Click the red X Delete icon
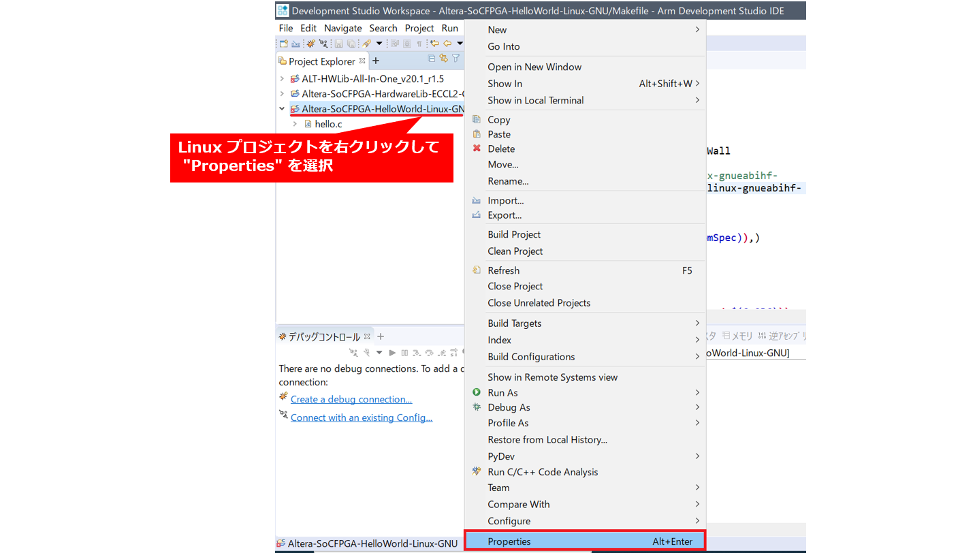This screenshot has width=975, height=555. [477, 148]
